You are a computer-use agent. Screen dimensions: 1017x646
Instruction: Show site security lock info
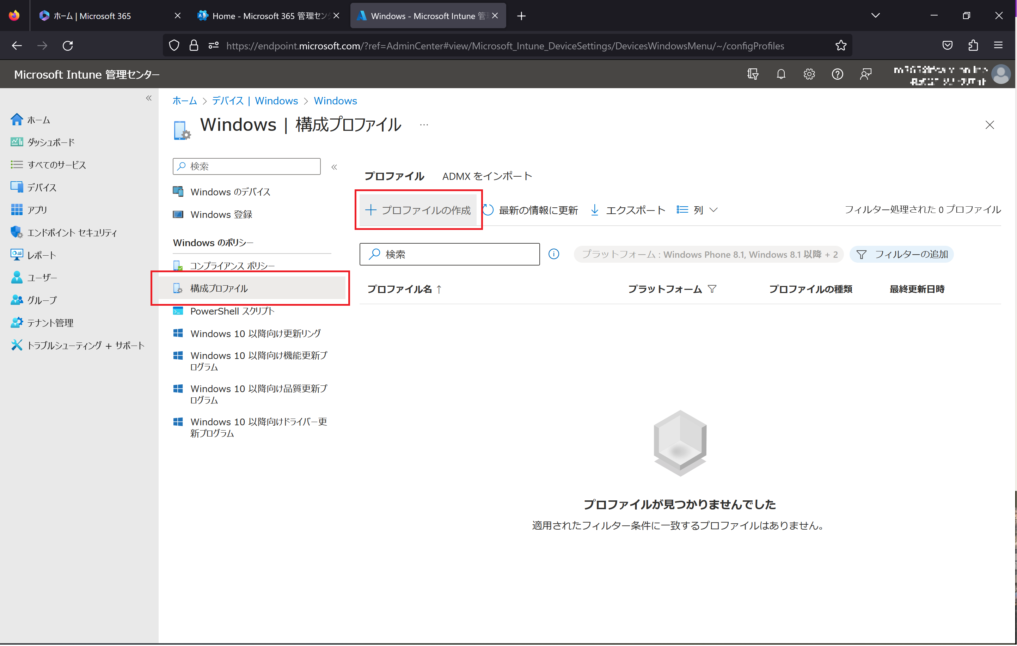[194, 45]
